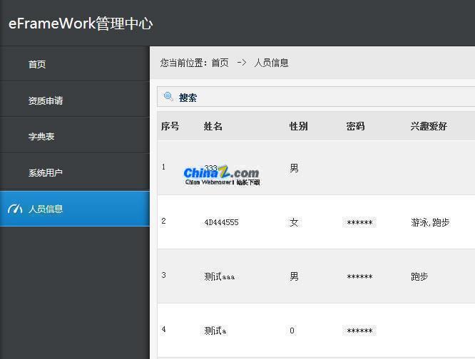Open the 资质申请 sidebar menu item

46,101
